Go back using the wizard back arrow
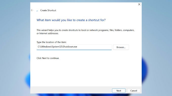This screenshot has height=96, width=172. tap(32, 10)
